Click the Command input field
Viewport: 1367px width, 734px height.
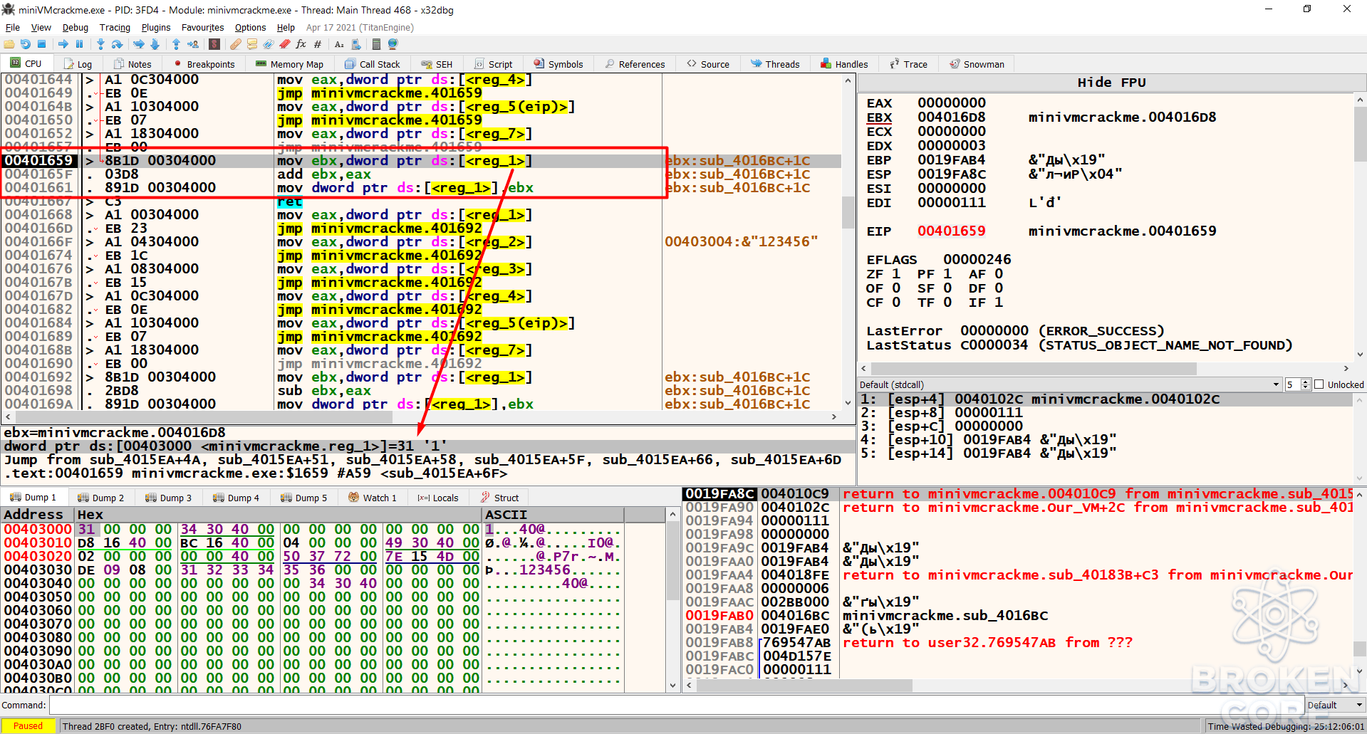click(x=676, y=705)
